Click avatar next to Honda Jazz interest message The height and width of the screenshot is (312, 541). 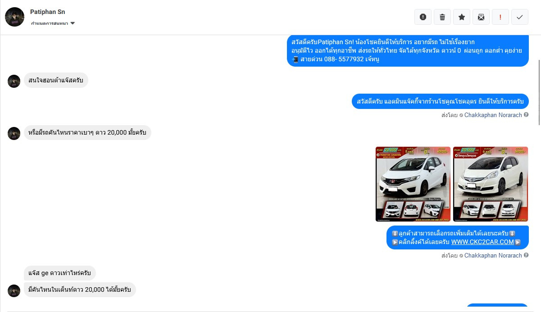[14, 81]
